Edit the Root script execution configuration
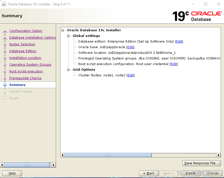This screenshot has width=224, height=178. pos(174,64)
